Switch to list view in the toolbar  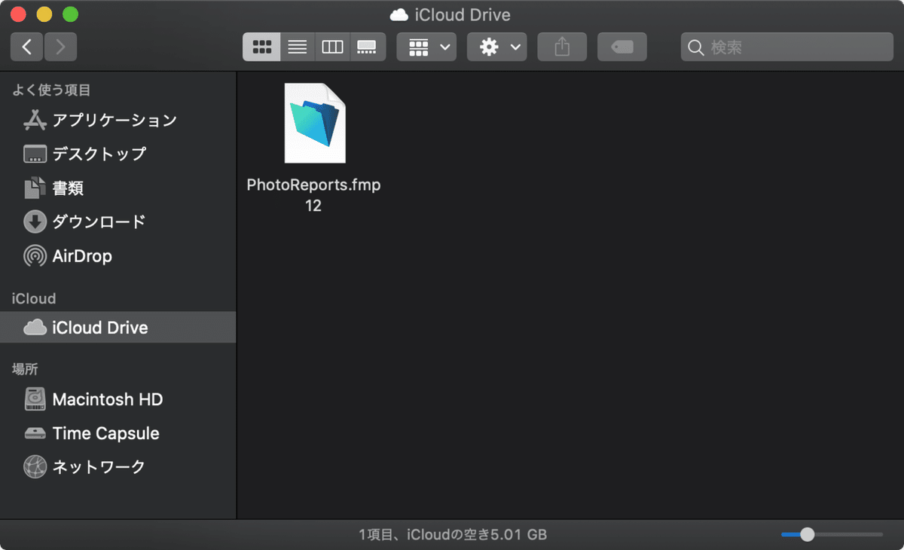(x=297, y=47)
